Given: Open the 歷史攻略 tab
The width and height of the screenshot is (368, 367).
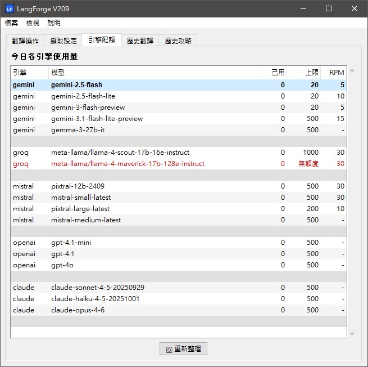Looking at the screenshot, I should [178, 41].
